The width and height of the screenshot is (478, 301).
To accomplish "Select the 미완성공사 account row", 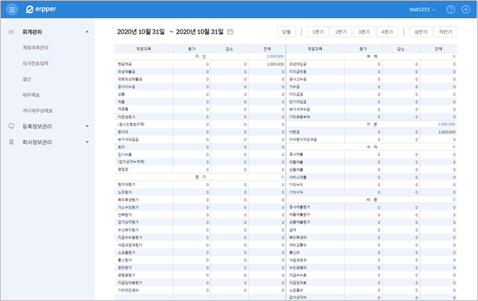I will 200,117.
